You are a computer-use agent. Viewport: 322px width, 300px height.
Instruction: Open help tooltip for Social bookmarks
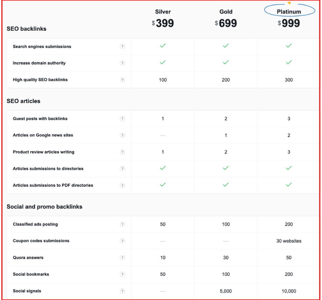122,274
